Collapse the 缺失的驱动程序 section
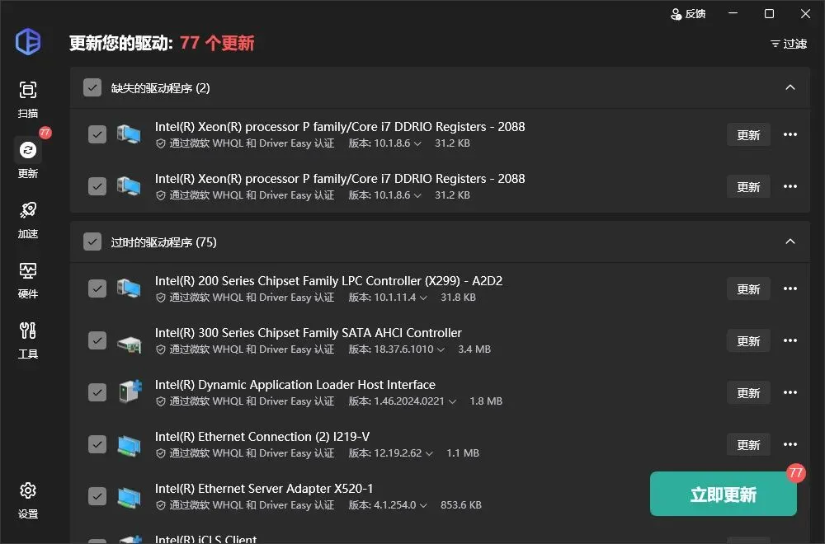The width and height of the screenshot is (825, 544). click(x=790, y=87)
